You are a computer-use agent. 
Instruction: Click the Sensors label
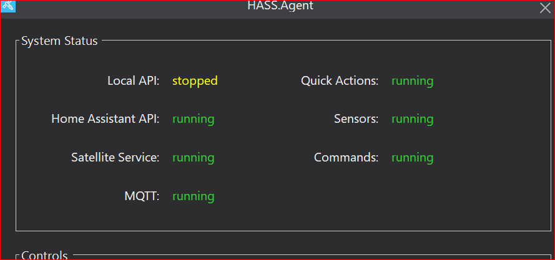(x=356, y=119)
